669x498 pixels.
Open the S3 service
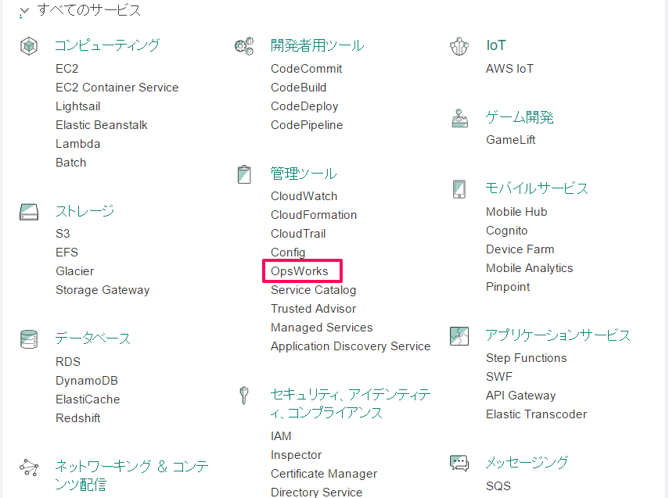point(63,234)
